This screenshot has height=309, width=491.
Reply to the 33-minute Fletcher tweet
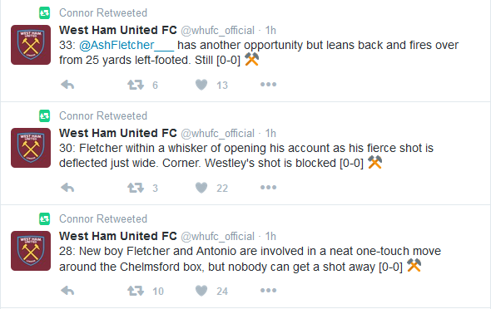point(67,85)
